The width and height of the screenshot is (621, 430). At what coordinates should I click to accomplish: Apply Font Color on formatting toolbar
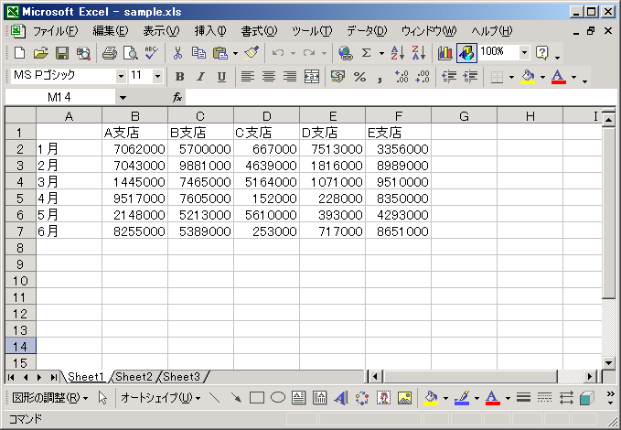(559, 77)
